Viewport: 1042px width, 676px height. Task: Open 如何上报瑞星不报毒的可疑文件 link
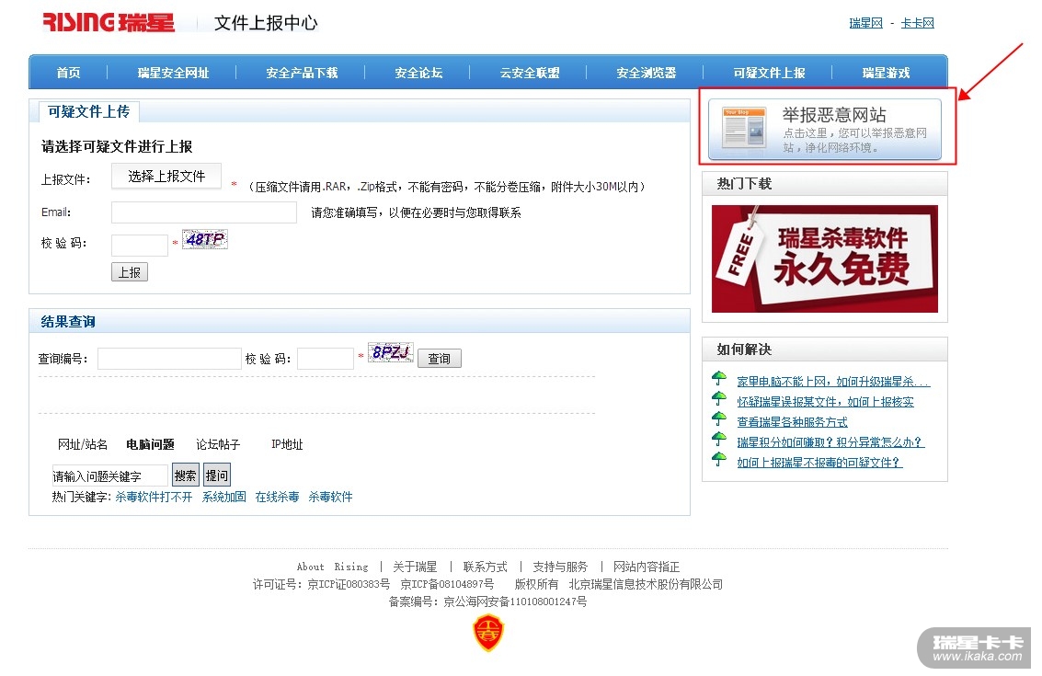[x=819, y=462]
